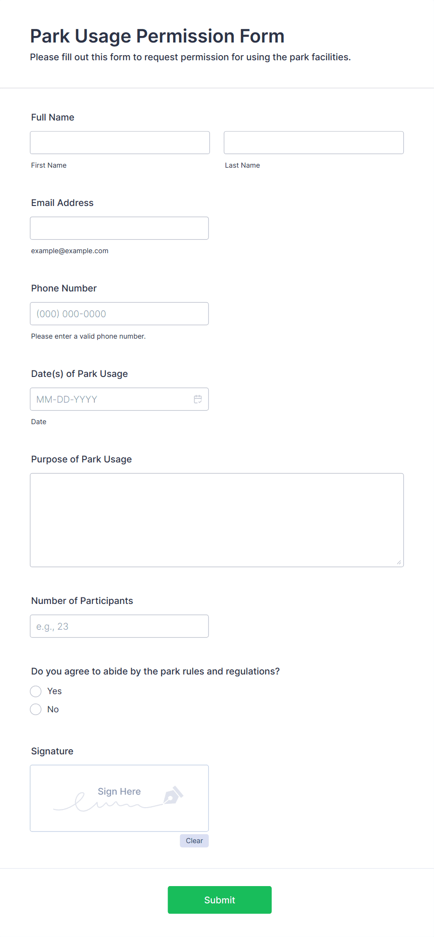
Task: Click the Number of Participants field
Action: click(x=119, y=626)
